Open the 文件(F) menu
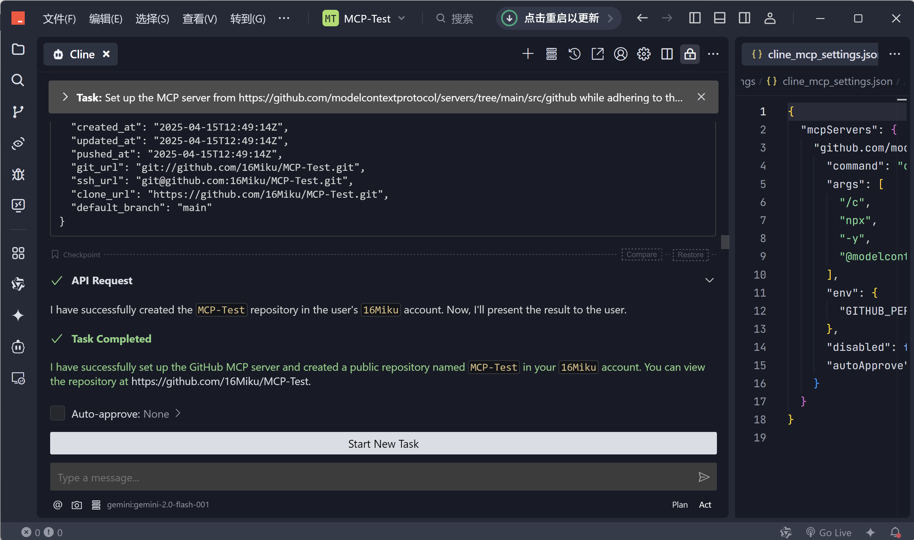The image size is (914, 540). coord(59,18)
